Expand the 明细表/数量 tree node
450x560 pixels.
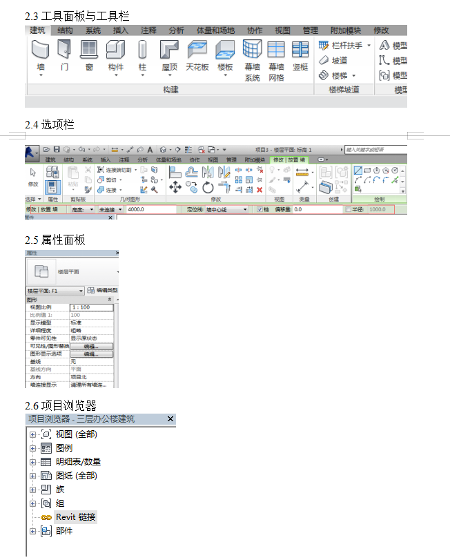[33, 462]
